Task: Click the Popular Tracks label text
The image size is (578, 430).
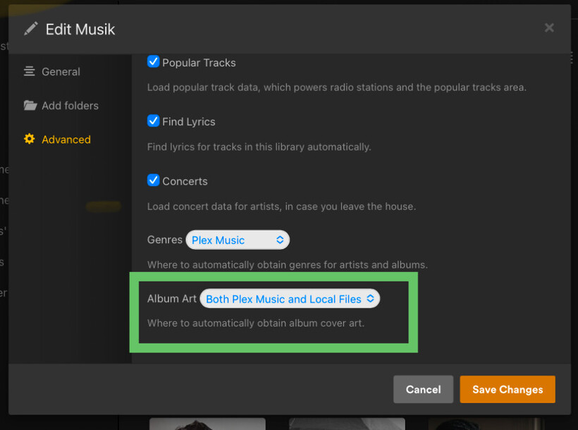Action: click(x=199, y=63)
